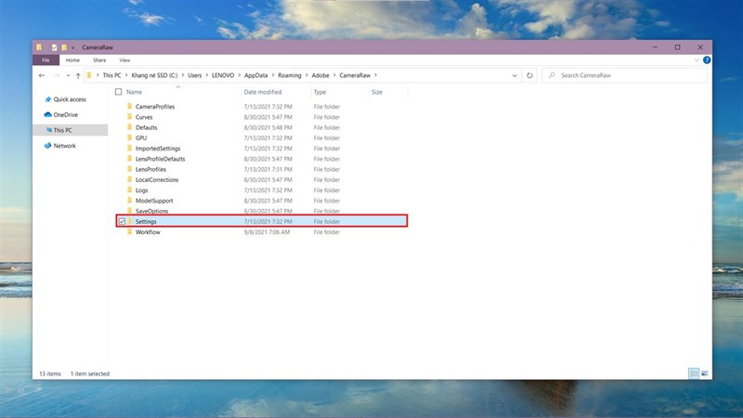Screen dimensions: 743x418
Task: Uncheck the Settings folder checkbox
Action: click(122, 221)
